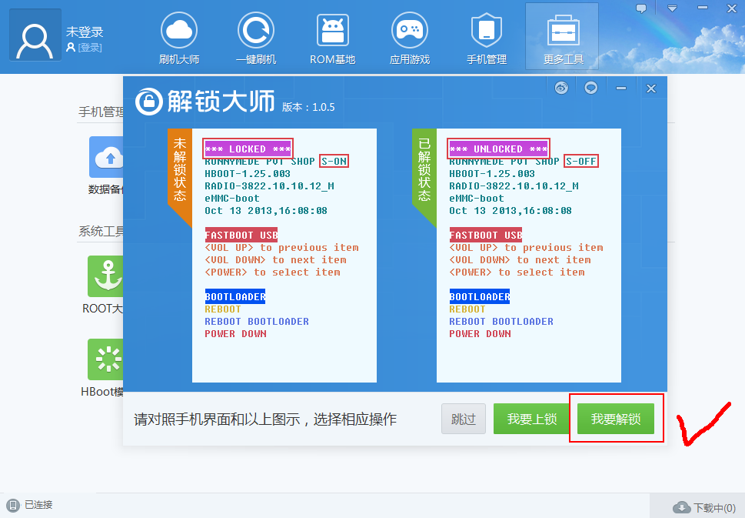Open the 刷机大师 cloud icon tab
745x518 pixels.
pos(178,31)
